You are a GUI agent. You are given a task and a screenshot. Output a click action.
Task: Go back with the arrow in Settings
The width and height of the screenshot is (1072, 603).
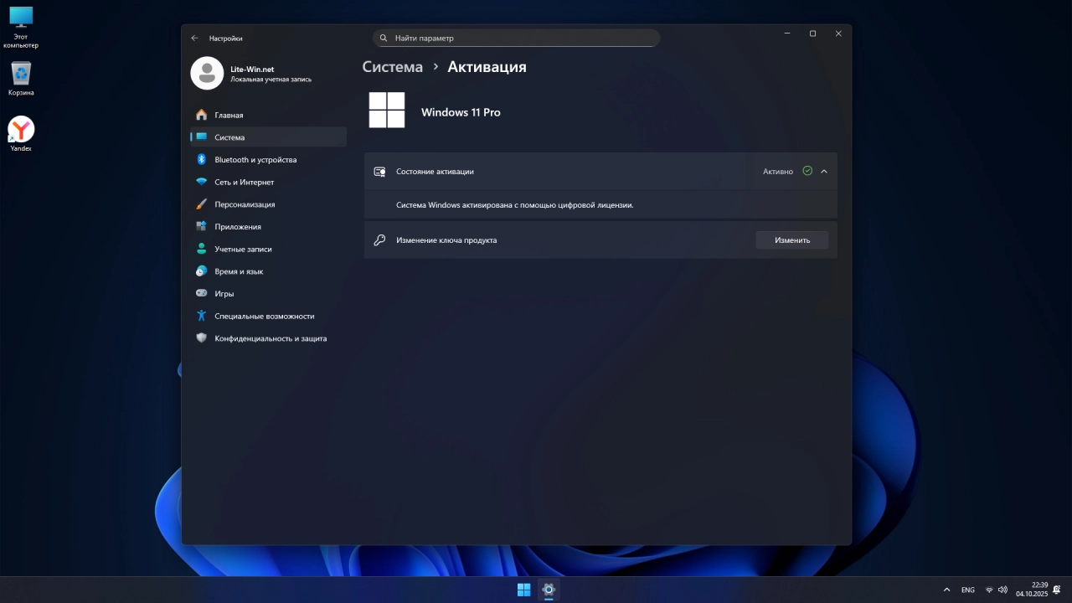point(194,38)
